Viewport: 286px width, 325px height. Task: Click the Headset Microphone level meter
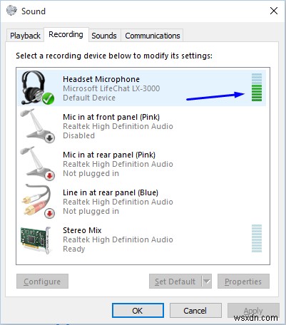pyautogui.click(x=257, y=87)
